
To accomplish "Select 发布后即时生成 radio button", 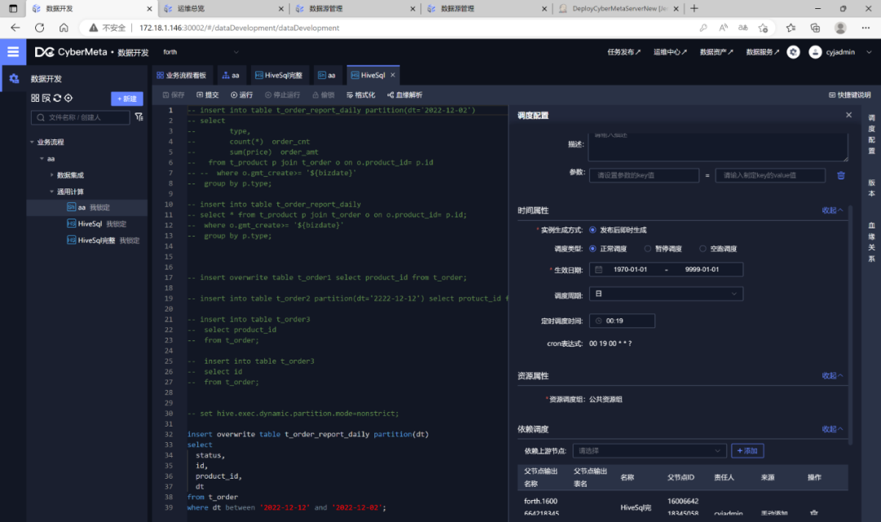I will click(593, 230).
